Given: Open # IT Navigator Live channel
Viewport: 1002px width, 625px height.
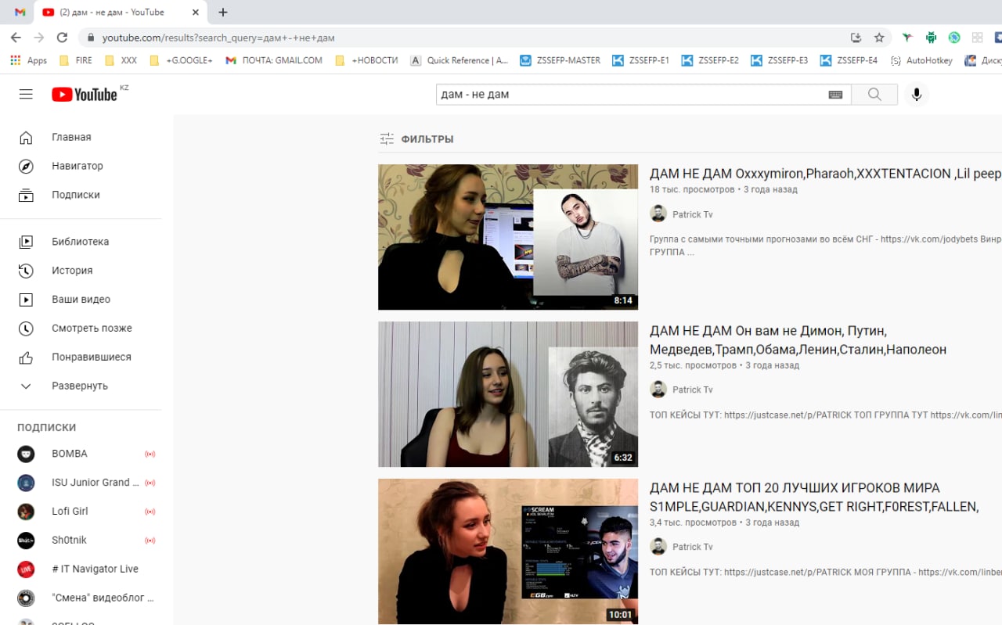Looking at the screenshot, I should [81, 569].
